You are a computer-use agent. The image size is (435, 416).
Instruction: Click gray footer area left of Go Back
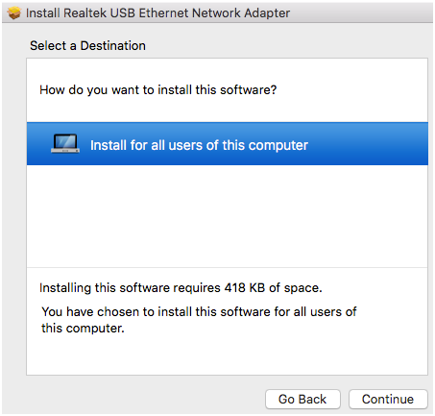tap(134, 399)
